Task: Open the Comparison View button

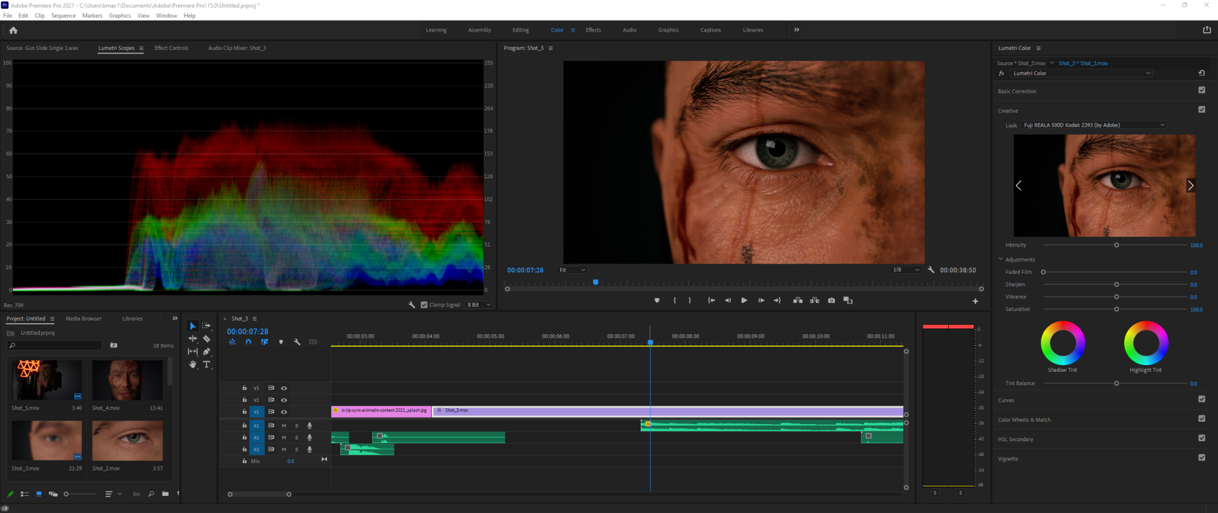Action: pyautogui.click(x=848, y=301)
